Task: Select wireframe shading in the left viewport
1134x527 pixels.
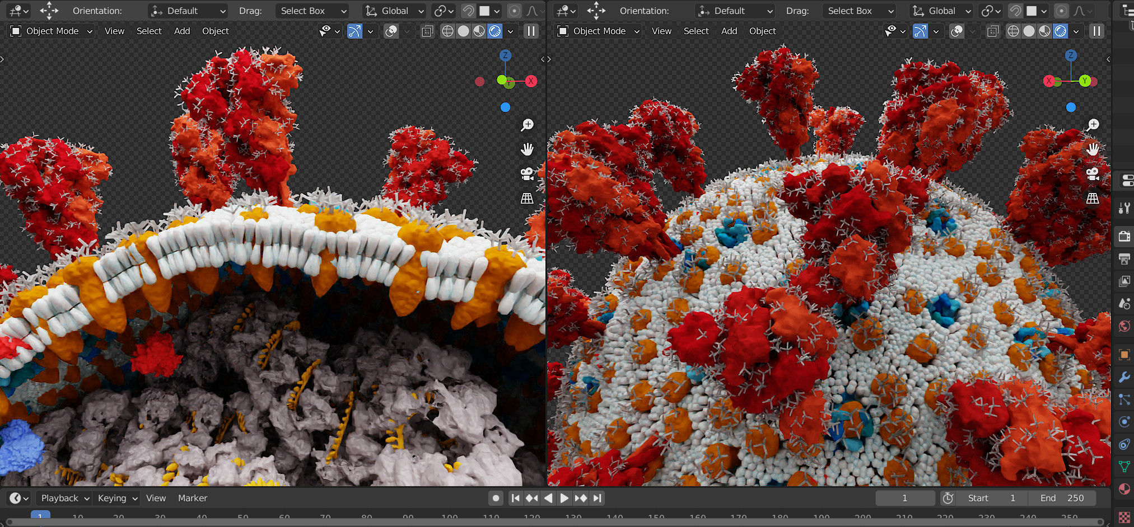Action: pos(447,31)
